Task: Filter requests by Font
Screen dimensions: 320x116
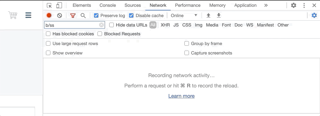Action: 226,25
